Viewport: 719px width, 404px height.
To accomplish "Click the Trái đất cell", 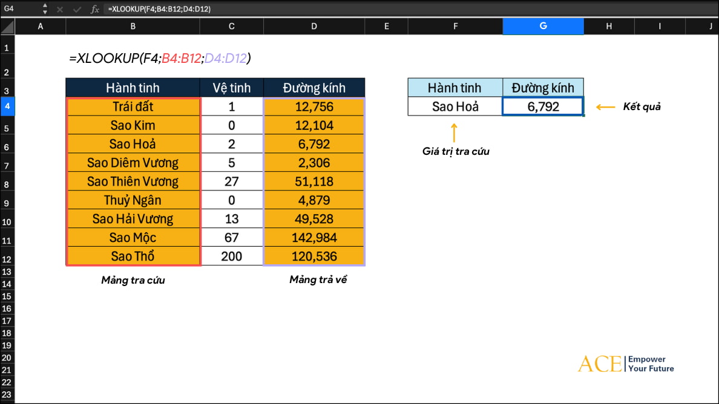I will click(133, 106).
